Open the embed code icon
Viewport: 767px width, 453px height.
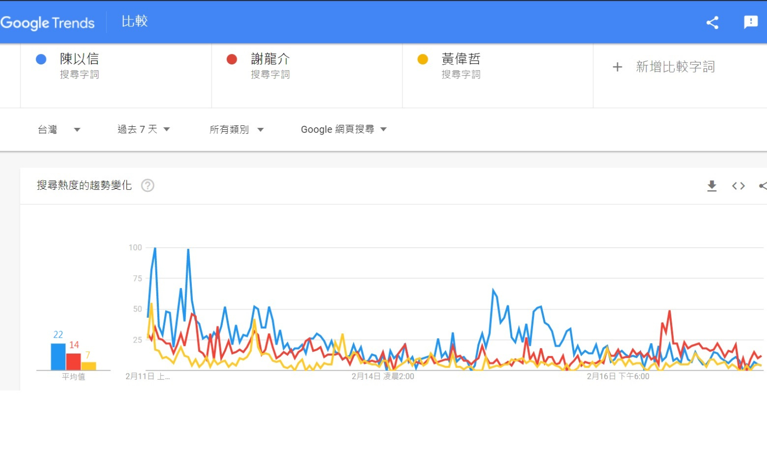(x=738, y=186)
